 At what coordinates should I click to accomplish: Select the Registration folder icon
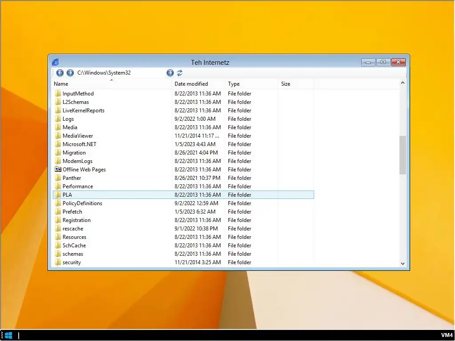[x=58, y=220]
